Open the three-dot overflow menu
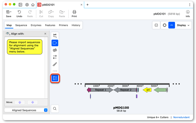The image size is (196, 123). point(190,5)
